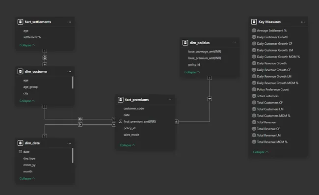
Task: Click measure icon for Total Revenue
Action: click(x=254, y=122)
